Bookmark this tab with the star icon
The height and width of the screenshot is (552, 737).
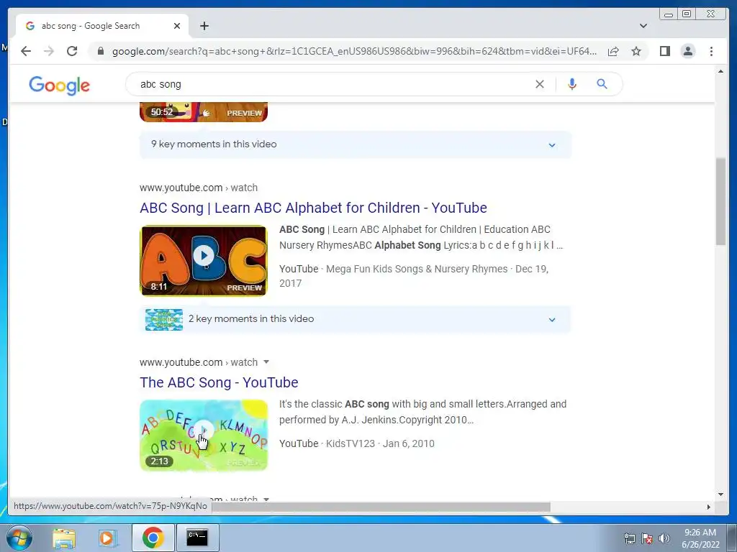click(x=636, y=51)
